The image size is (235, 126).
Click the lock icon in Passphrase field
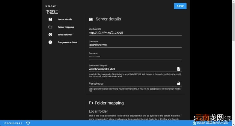[x=179, y=83]
